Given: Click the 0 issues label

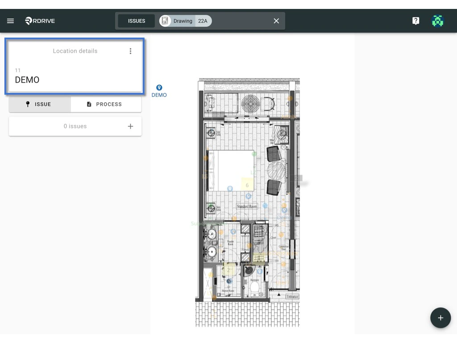Looking at the screenshot, I should pyautogui.click(x=75, y=126).
